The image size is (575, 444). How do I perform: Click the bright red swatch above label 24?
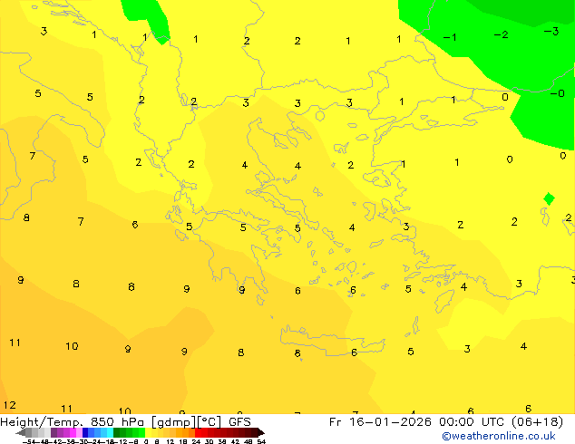tap(198, 432)
